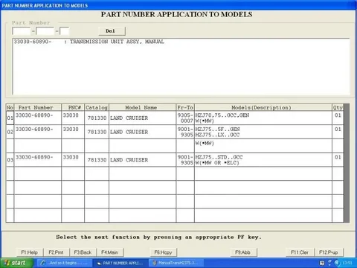
Task: Open help with the F1:Help button
Action: tap(30, 252)
